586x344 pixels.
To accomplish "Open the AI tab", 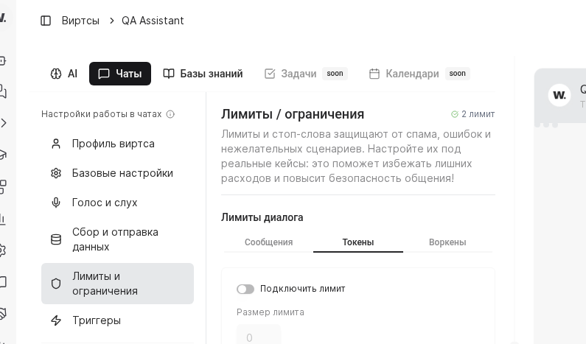I will 64,74.
